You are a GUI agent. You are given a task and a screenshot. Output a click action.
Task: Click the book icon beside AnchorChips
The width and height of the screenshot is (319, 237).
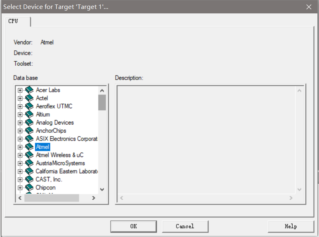click(x=30, y=131)
